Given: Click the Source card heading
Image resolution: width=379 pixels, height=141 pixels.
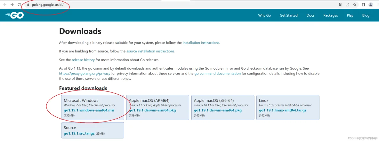Looking at the screenshot, I should click(70, 128).
